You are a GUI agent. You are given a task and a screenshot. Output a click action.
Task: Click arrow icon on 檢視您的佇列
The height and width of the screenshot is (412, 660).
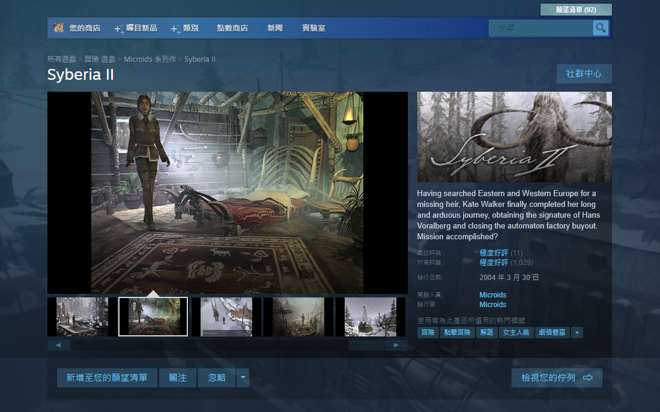[588, 378]
